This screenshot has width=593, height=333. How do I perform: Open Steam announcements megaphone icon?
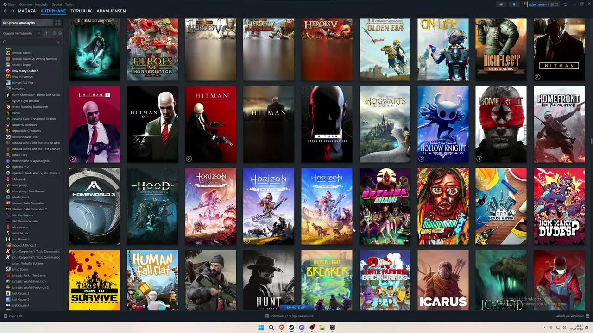coord(501,4)
